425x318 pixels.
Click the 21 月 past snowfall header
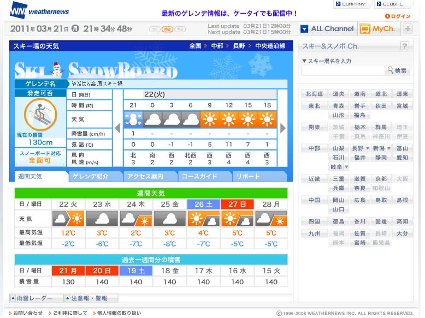68,271
